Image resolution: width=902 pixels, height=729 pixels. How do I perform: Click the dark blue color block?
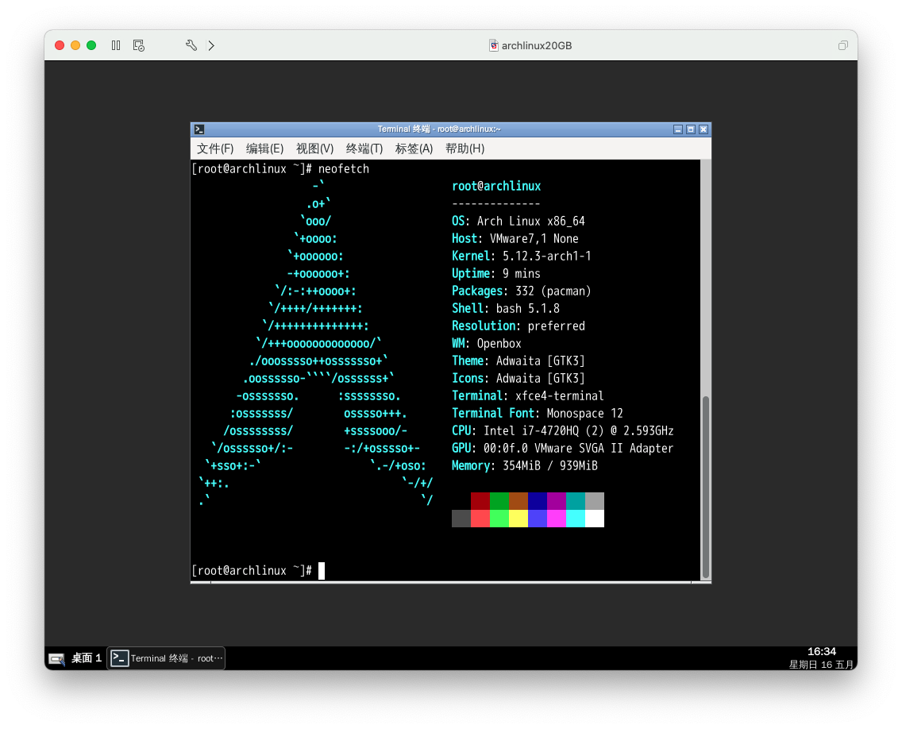(538, 501)
